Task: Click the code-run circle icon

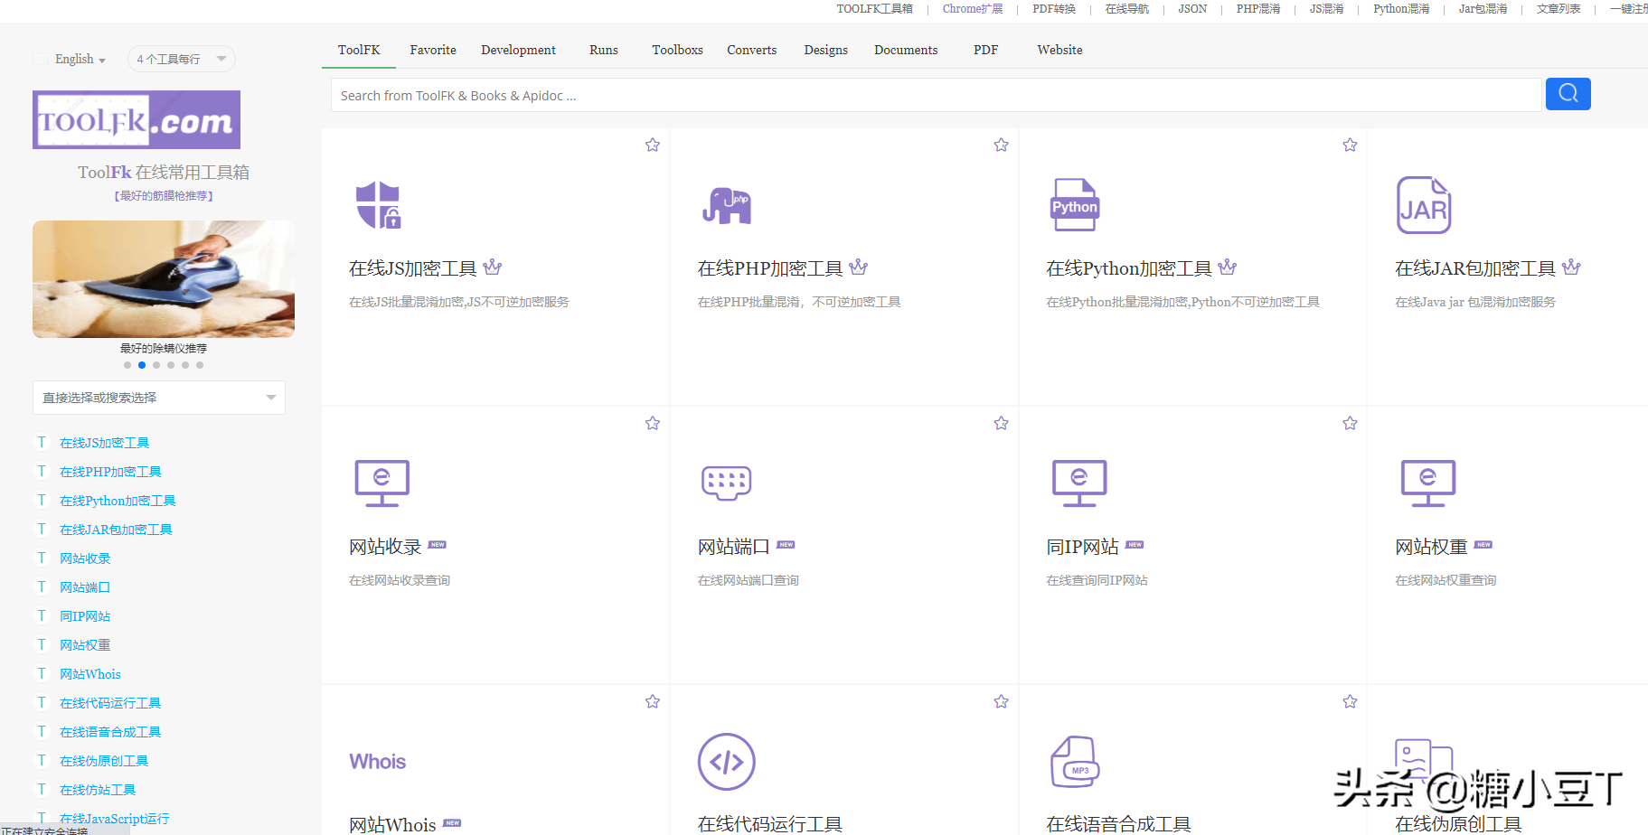Action: tap(727, 762)
